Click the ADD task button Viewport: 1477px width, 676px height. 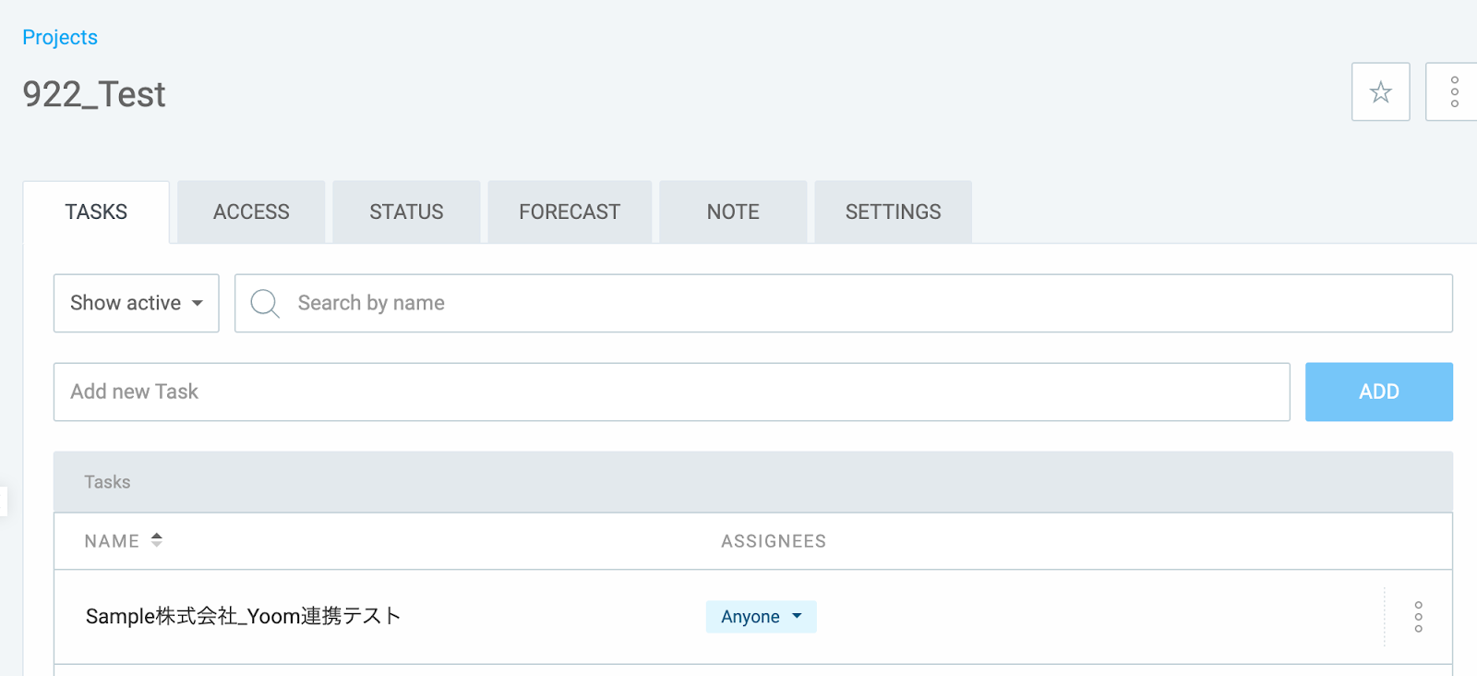point(1378,392)
